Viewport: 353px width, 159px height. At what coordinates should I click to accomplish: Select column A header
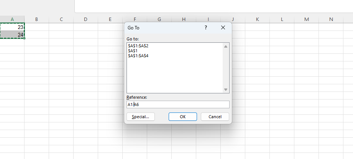pyautogui.click(x=12, y=19)
